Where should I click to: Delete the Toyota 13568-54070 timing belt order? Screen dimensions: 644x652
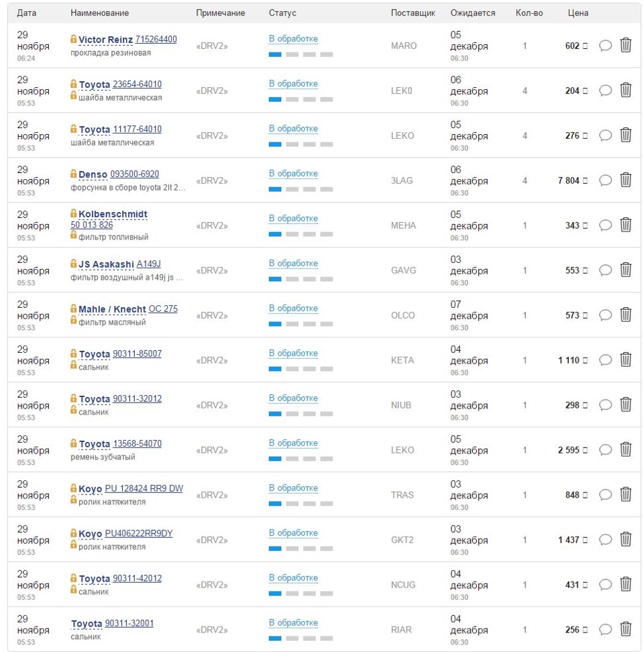[x=625, y=449]
